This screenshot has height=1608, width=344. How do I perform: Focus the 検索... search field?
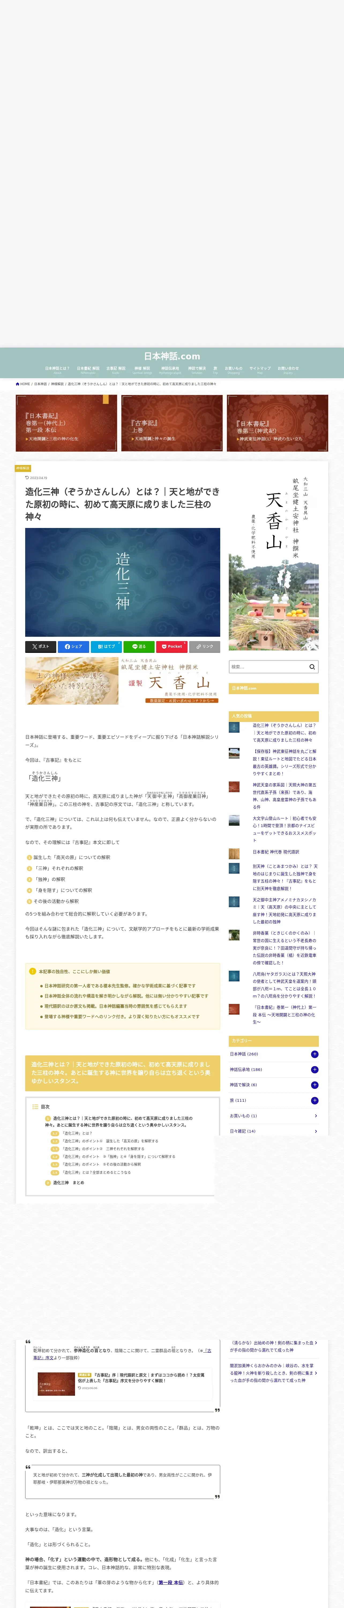[268, 667]
